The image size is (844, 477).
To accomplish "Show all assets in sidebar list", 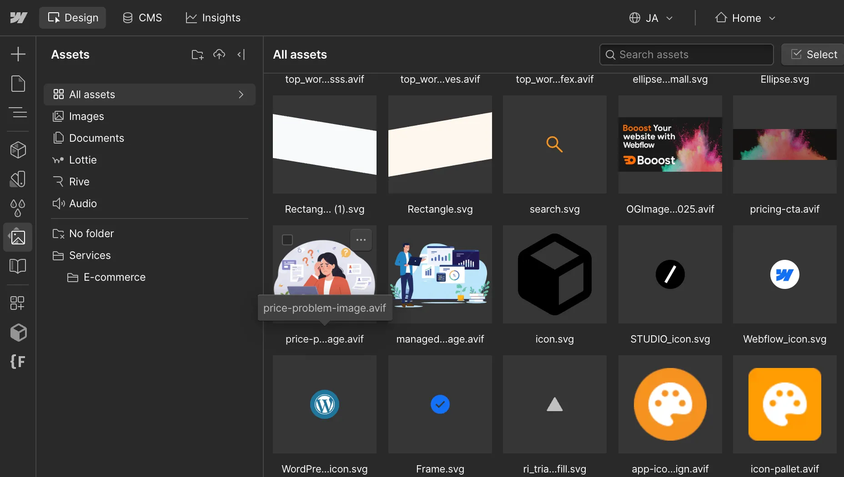I will (150, 94).
